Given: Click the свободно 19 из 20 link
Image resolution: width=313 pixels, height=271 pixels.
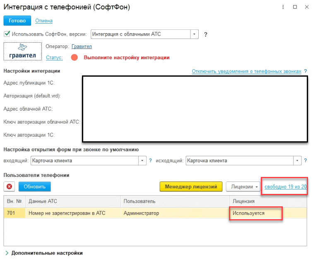Looking at the screenshot, I should click(x=285, y=186).
